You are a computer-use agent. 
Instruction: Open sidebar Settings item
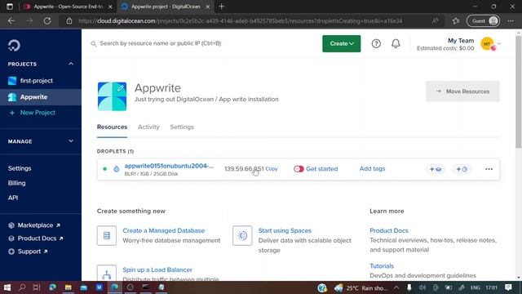(20, 168)
